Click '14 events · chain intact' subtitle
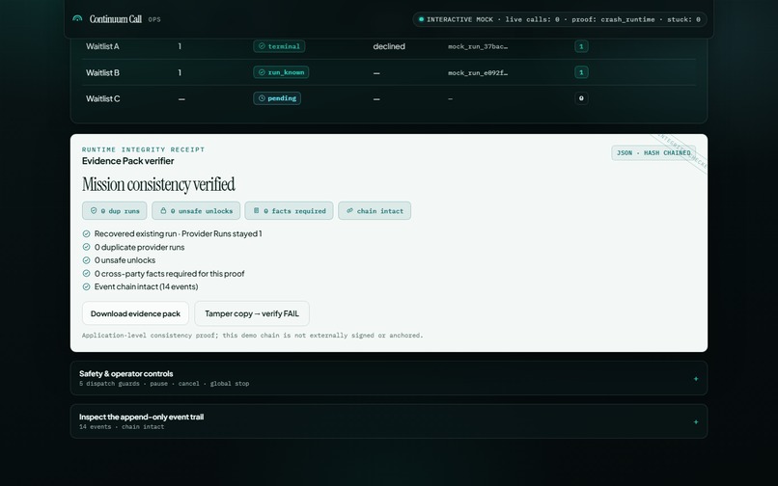The width and height of the screenshot is (778, 486). click(x=122, y=427)
